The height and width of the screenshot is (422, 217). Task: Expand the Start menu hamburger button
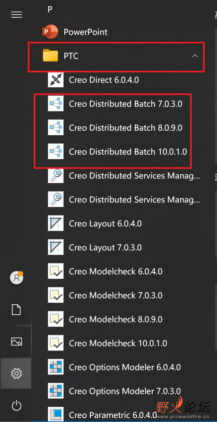16,15
